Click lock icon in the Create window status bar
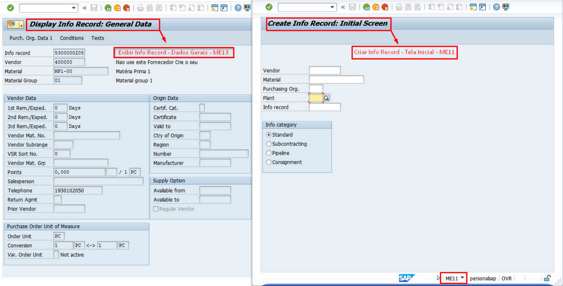Screen dimensions: 563x286 coord(547,278)
